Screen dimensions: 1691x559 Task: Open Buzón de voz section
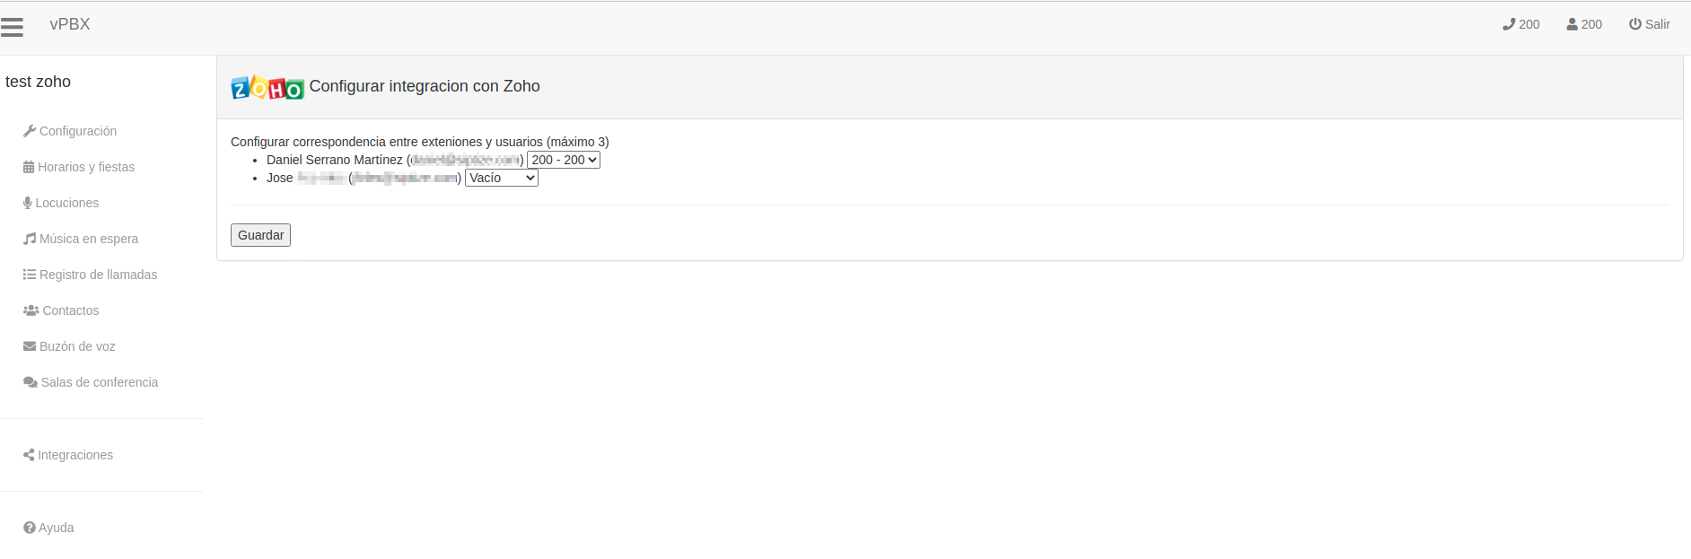[x=69, y=346]
